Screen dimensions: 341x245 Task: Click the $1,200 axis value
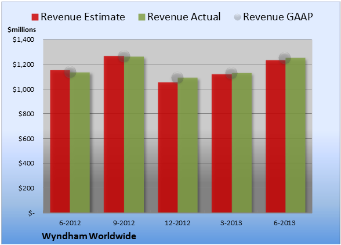tap(23, 64)
